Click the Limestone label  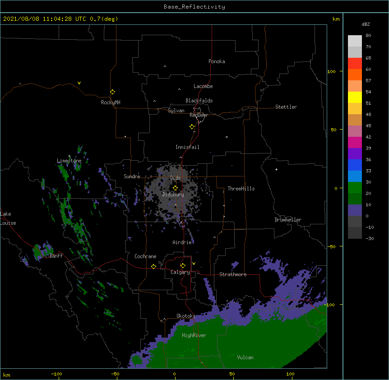pyautogui.click(x=69, y=161)
